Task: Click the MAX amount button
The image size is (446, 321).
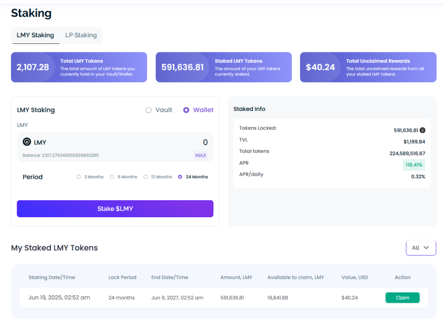Action: coord(201,155)
